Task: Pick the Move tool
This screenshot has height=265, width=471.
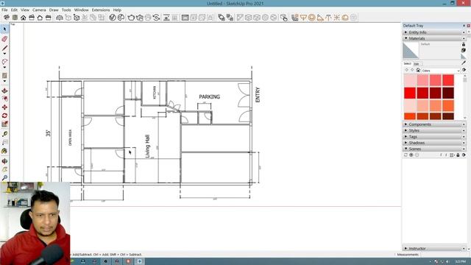Action: (x=4, y=107)
